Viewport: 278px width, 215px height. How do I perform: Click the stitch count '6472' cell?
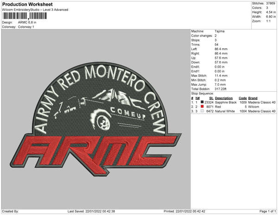pyautogui.click(x=210, y=111)
